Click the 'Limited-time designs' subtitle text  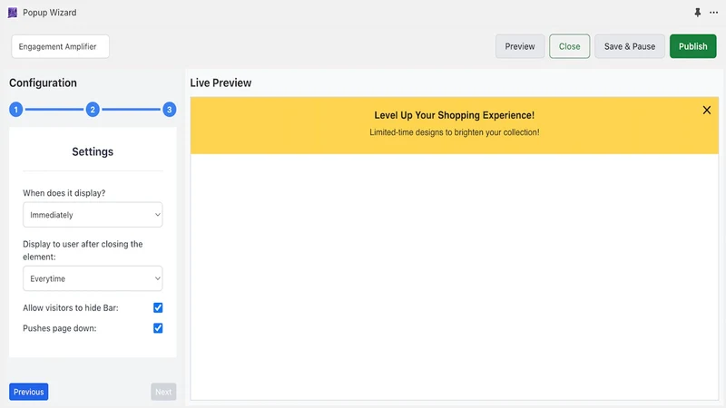pyautogui.click(x=455, y=132)
